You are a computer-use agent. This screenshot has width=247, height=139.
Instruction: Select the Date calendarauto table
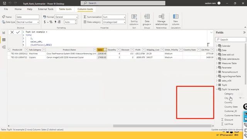[230, 59]
